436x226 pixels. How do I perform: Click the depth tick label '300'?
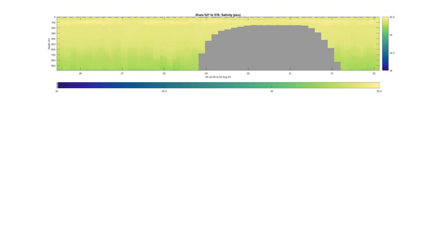(x=53, y=33)
